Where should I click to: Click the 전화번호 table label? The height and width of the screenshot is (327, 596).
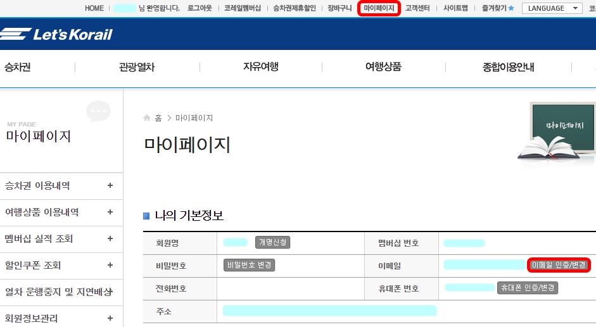click(x=171, y=288)
